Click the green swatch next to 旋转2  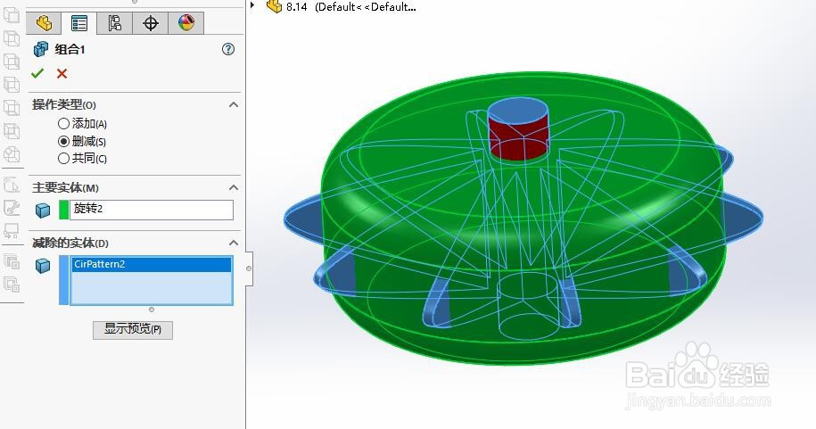[x=63, y=210]
